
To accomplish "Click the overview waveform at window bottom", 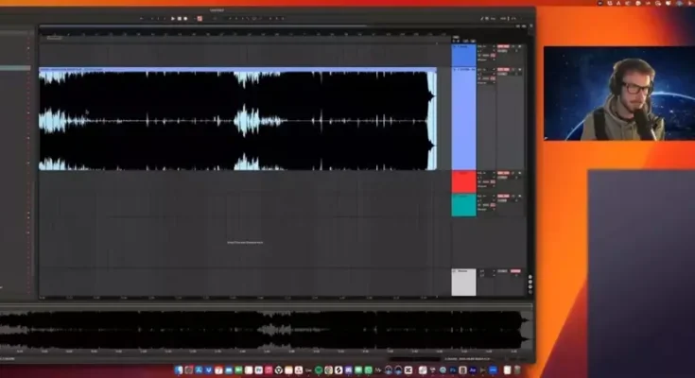I will (x=265, y=328).
